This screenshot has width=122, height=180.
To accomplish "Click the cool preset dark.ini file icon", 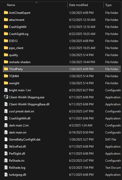I will [x=6, y=111].
